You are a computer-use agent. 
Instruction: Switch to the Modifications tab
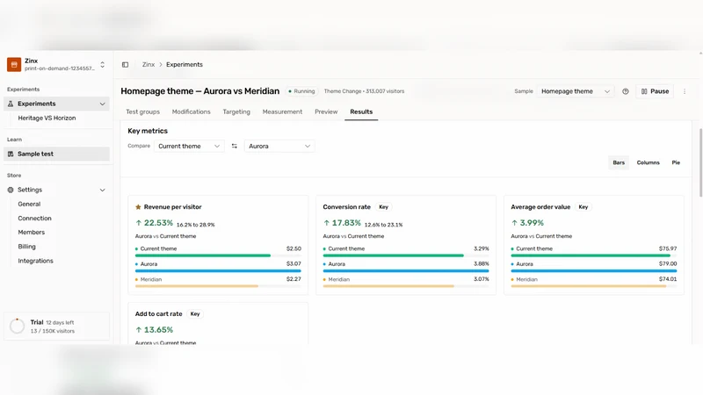click(191, 112)
